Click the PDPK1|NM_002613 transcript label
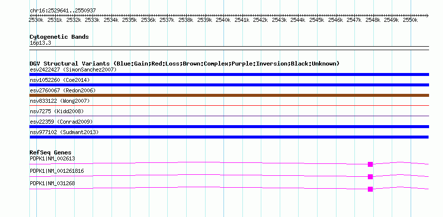The height and width of the screenshot is (217, 443). pyautogui.click(x=53, y=159)
